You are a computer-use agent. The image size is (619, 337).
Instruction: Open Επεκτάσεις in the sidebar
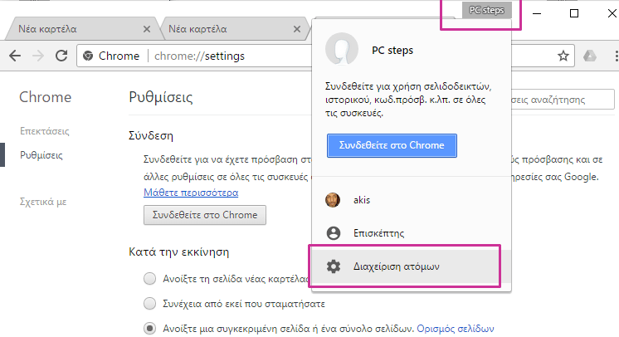pyautogui.click(x=45, y=131)
